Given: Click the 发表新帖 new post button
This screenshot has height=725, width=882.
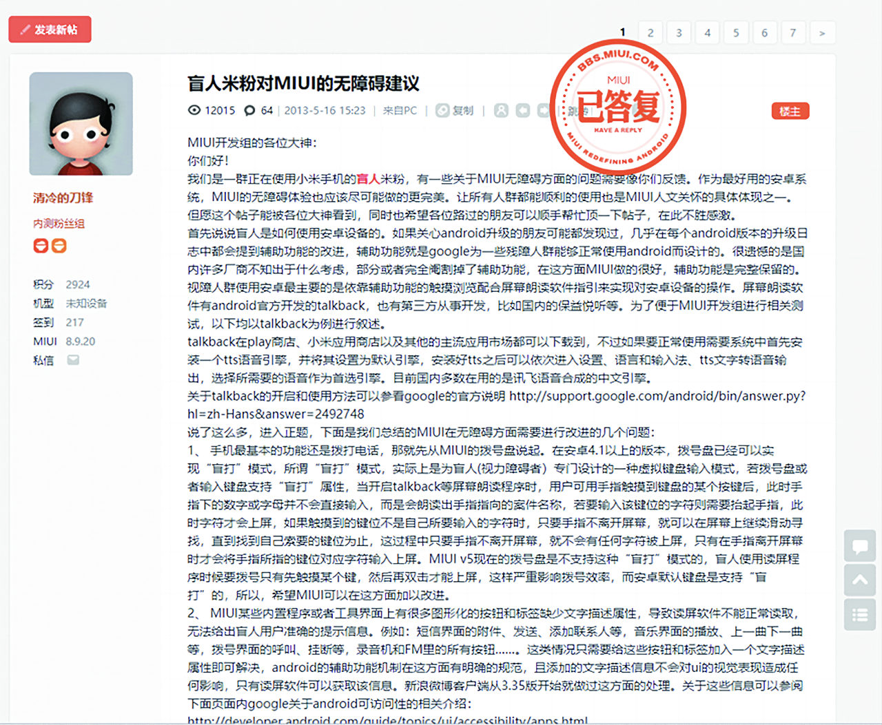Looking at the screenshot, I should tap(50, 30).
